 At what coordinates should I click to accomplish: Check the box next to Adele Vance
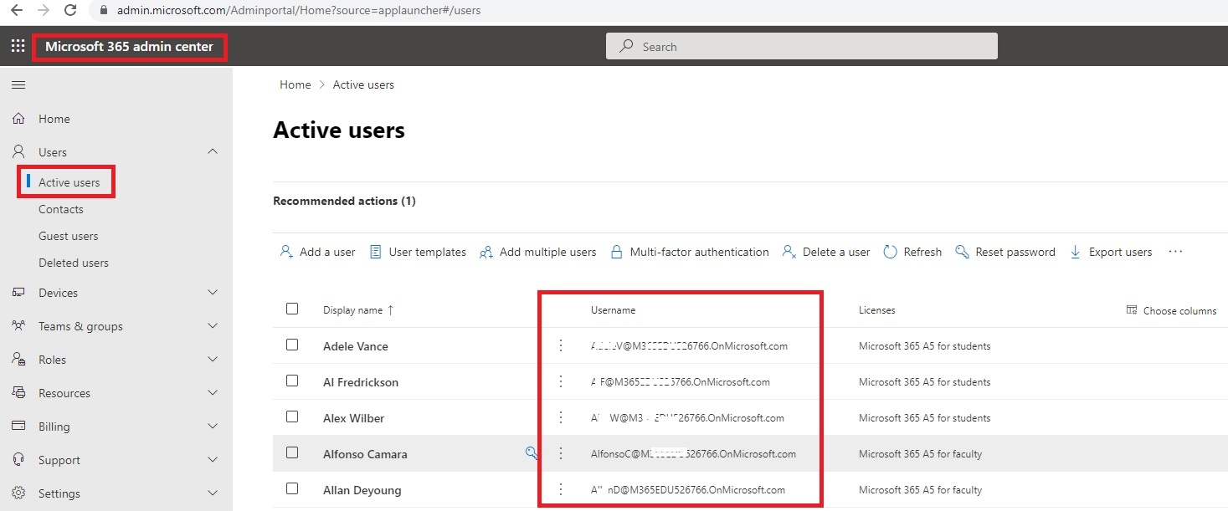click(x=292, y=345)
